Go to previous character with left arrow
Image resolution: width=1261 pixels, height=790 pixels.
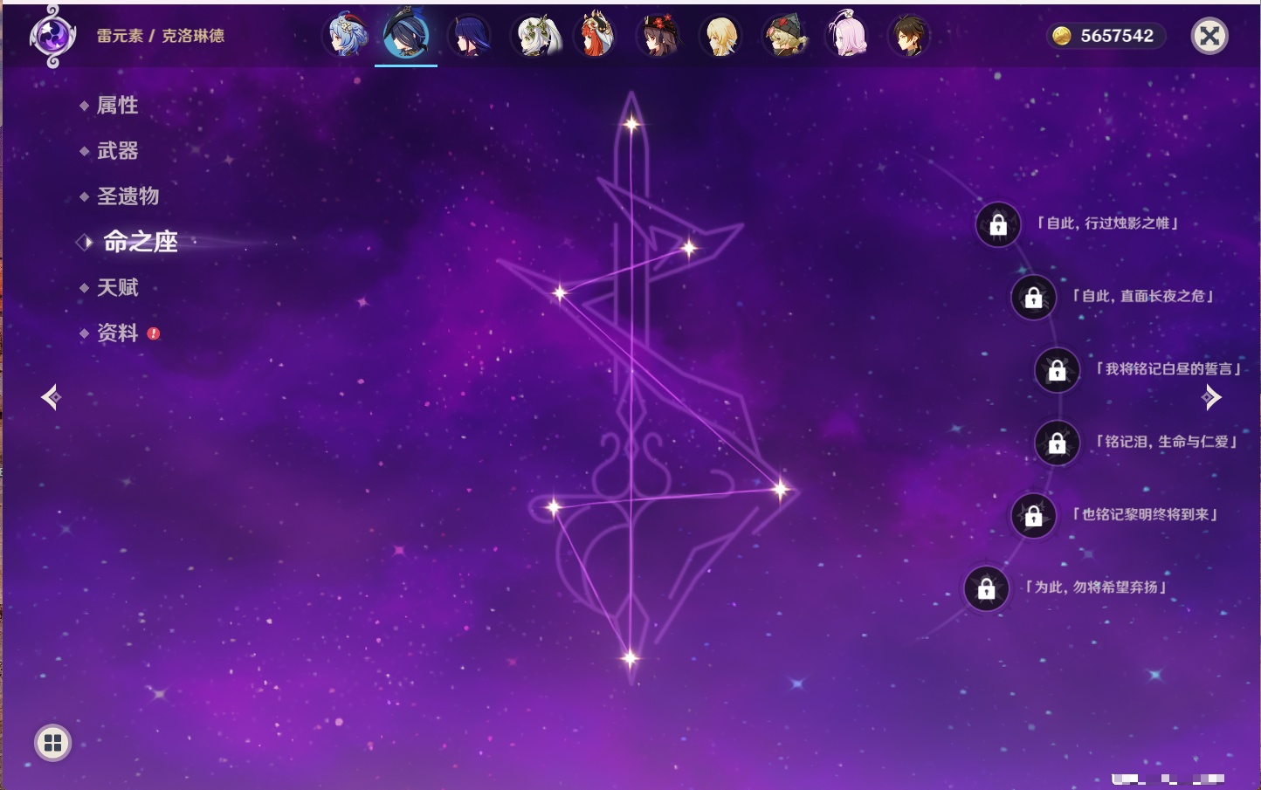point(51,397)
